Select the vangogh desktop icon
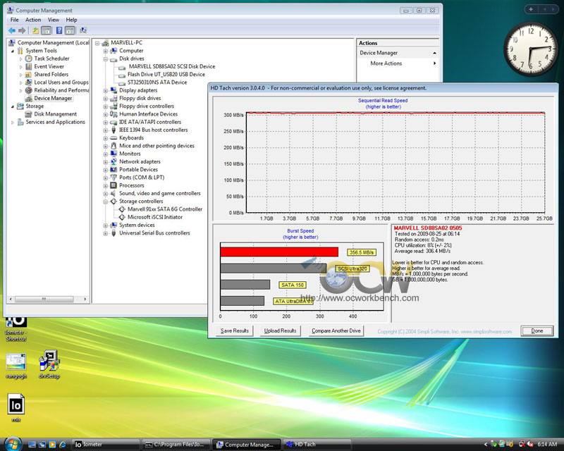 click(x=16, y=366)
